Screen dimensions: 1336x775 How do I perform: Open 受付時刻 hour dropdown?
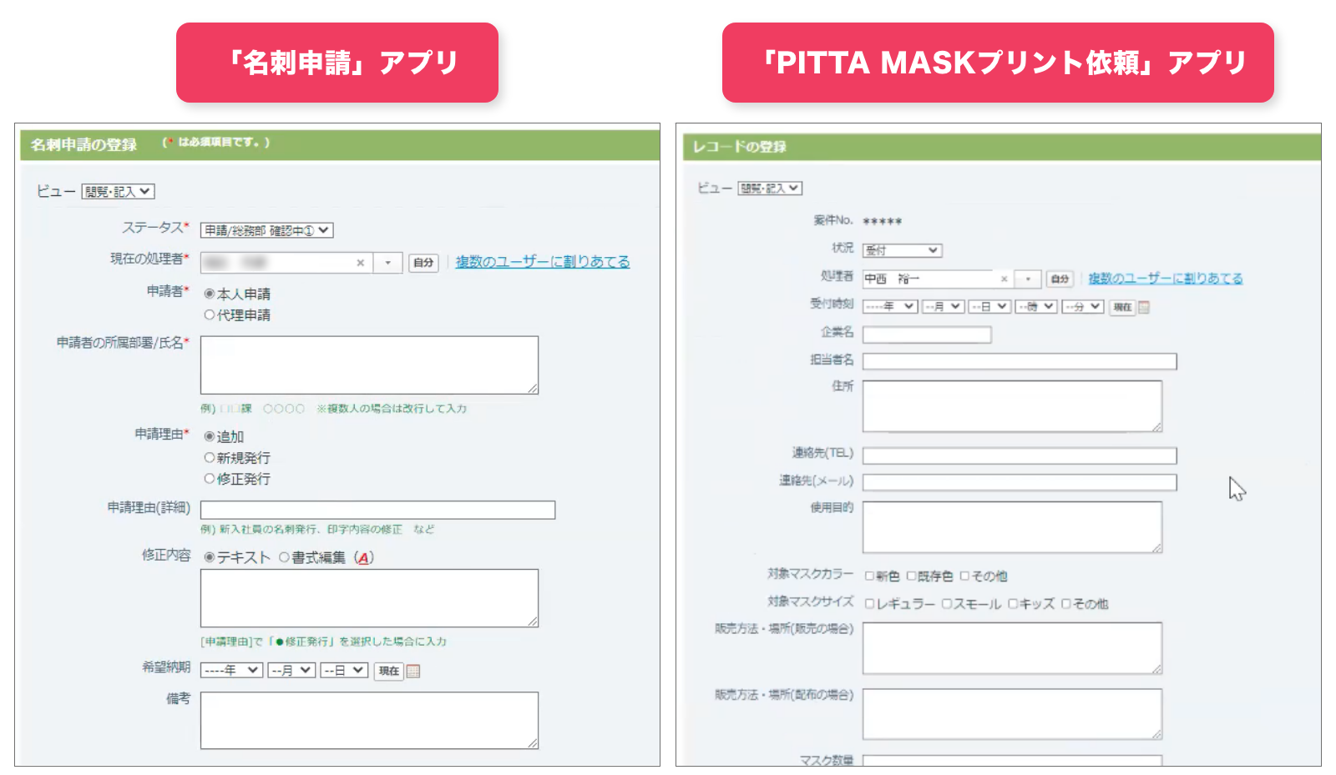(x=1036, y=307)
